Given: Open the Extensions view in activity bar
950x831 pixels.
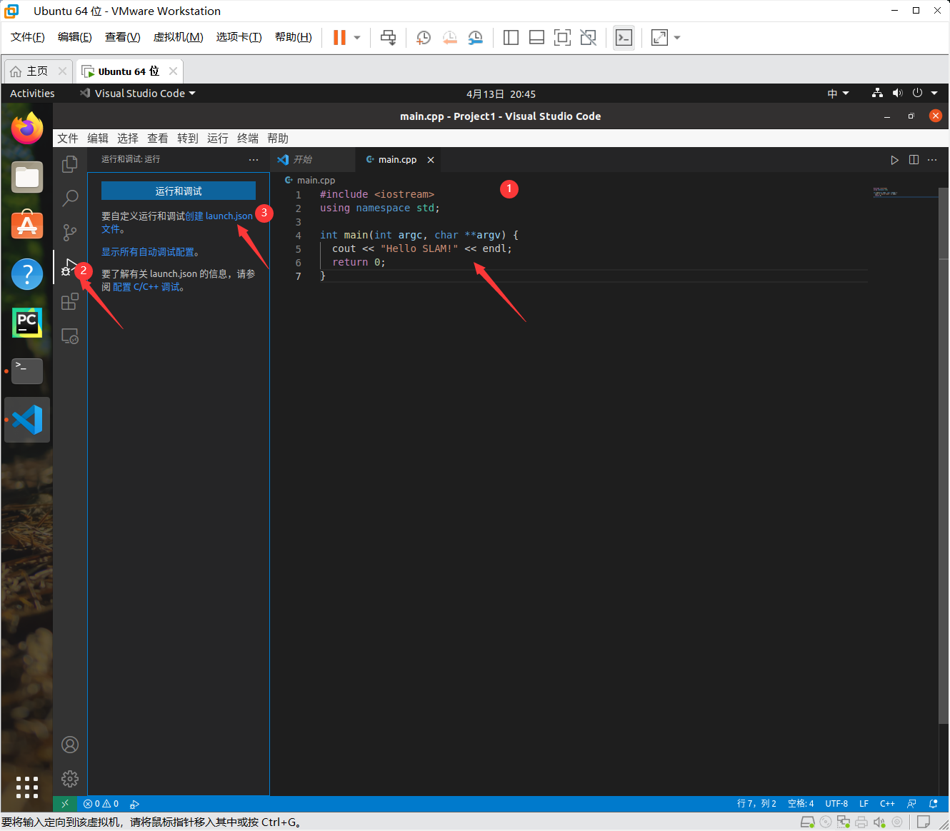Looking at the screenshot, I should pos(70,301).
